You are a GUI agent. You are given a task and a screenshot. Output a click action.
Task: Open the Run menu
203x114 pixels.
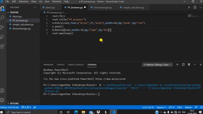click(x=47, y=2)
